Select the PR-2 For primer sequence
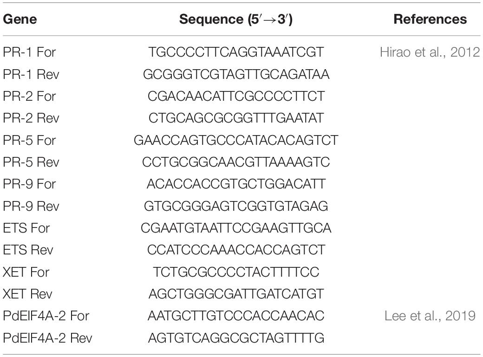The height and width of the screenshot is (357, 483). [236, 96]
